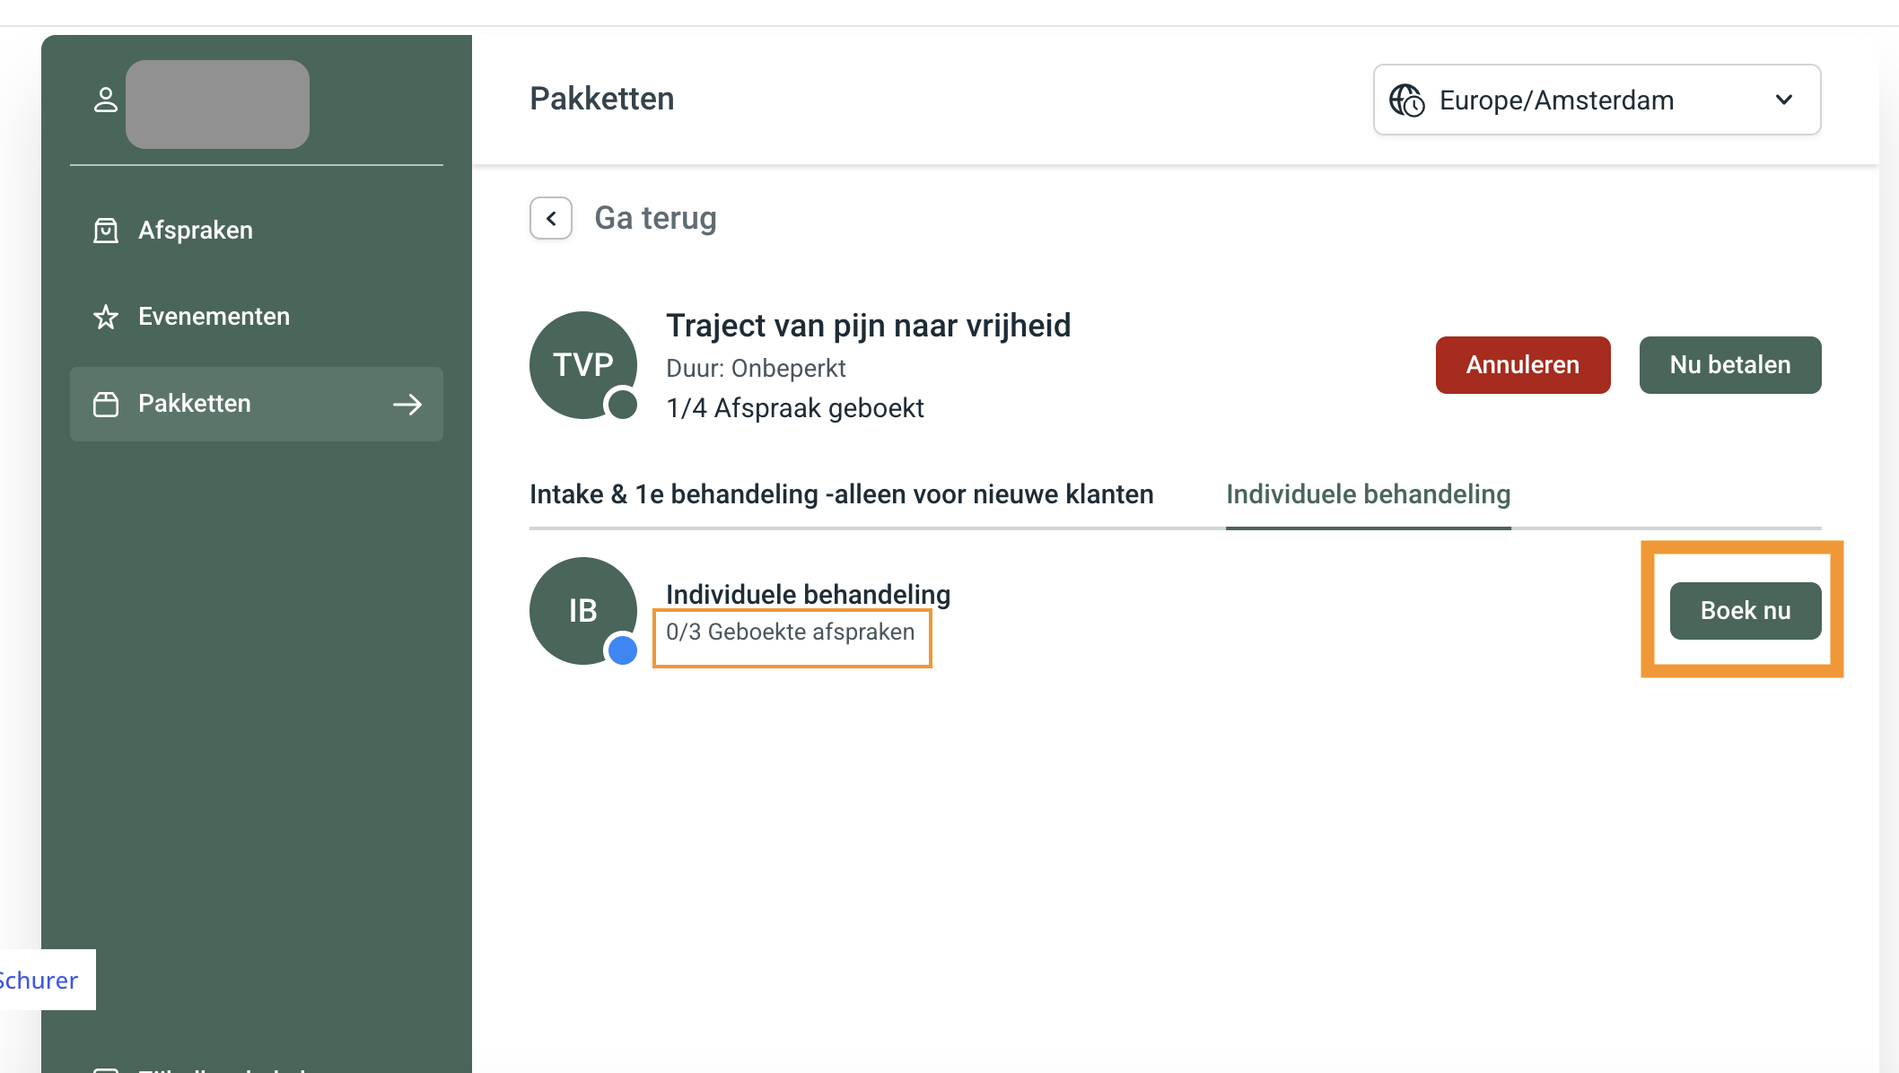This screenshot has width=1899, height=1073.
Task: Click the back chevron button
Action: coord(550,218)
